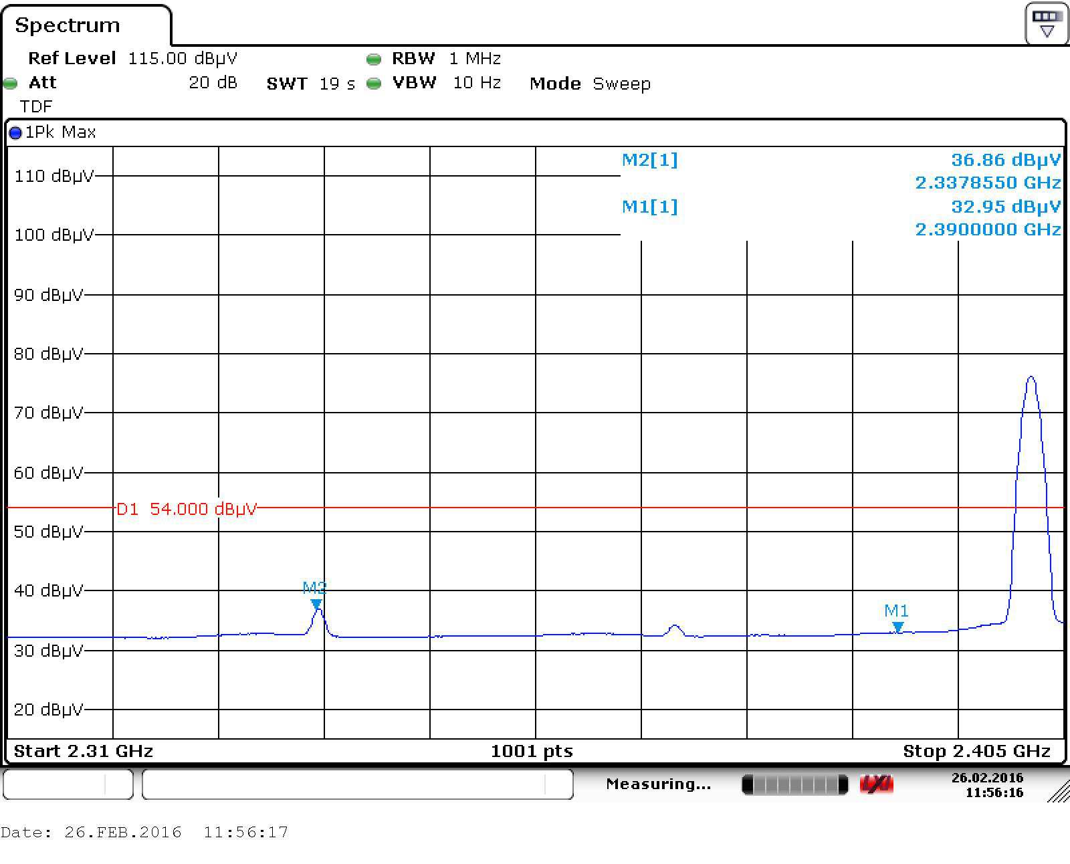The height and width of the screenshot is (864, 1070).
Task: Click the Start 2.31 GHz label
Action: pyautogui.click(x=84, y=751)
